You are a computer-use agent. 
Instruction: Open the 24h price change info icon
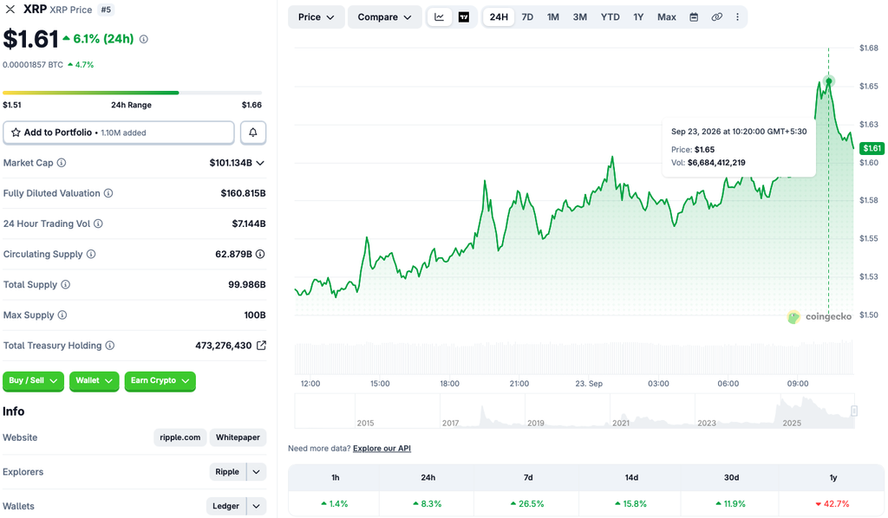pyautogui.click(x=144, y=39)
